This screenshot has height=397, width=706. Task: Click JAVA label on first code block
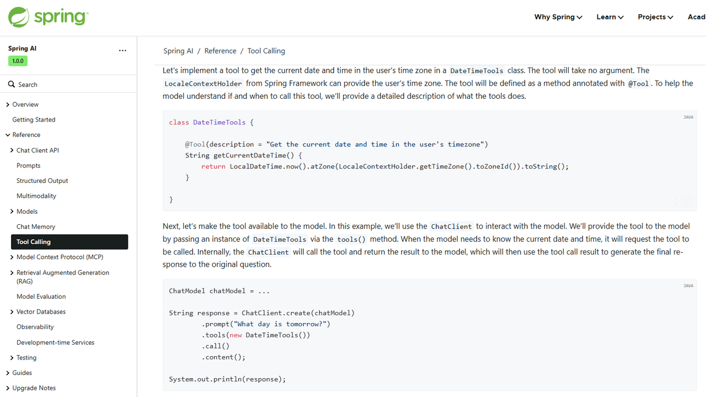pos(688,117)
